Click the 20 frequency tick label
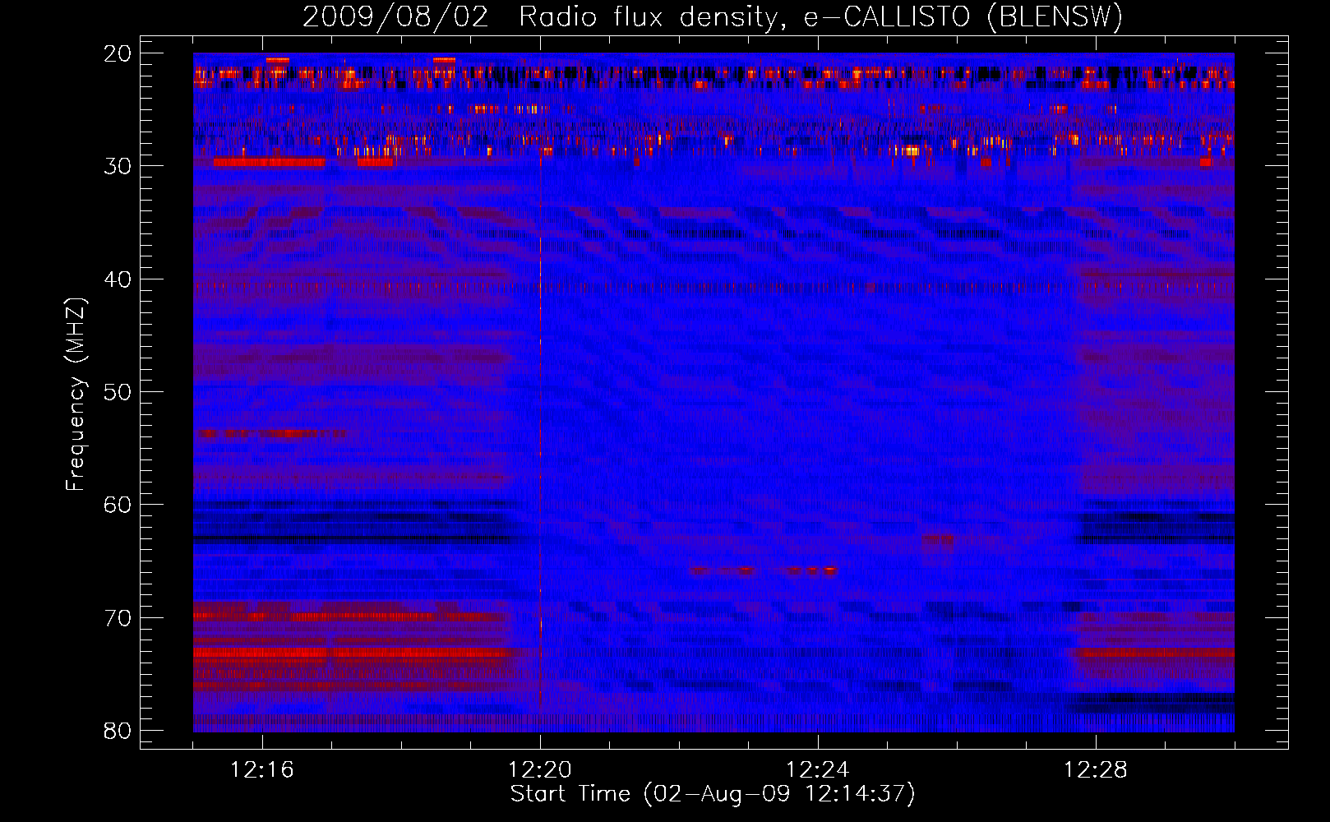 point(118,54)
